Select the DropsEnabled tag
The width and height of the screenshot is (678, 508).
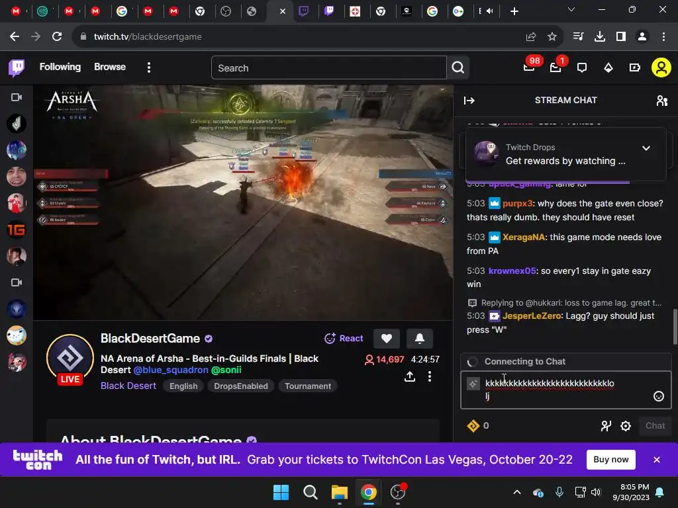(x=241, y=386)
